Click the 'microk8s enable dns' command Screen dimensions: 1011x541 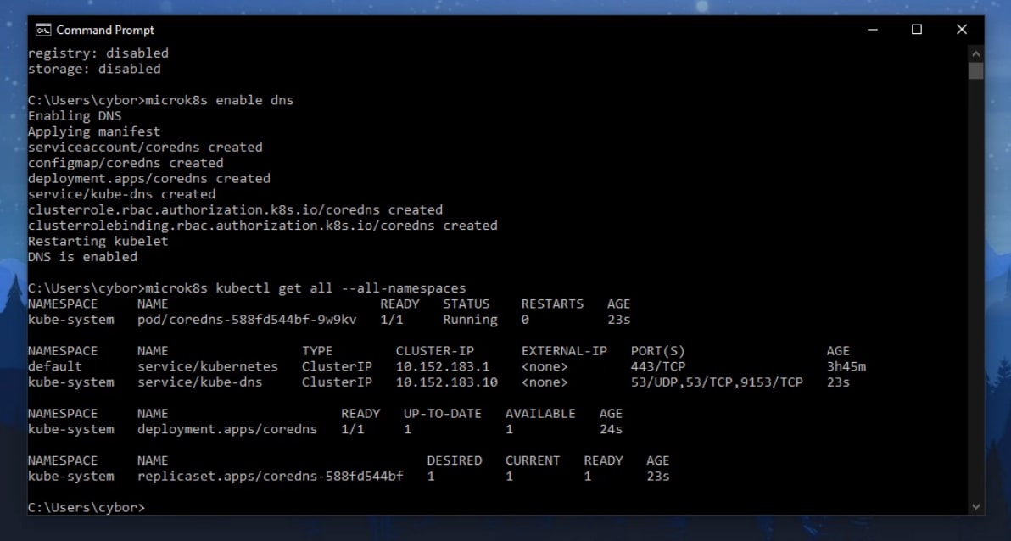[220, 100]
